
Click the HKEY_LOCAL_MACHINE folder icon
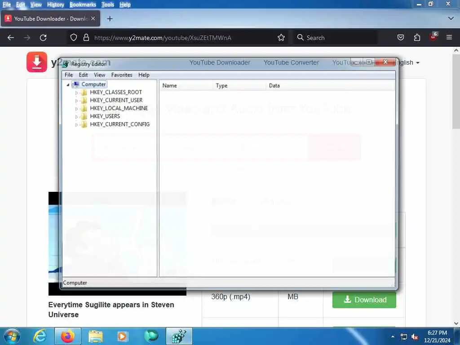[x=84, y=109]
